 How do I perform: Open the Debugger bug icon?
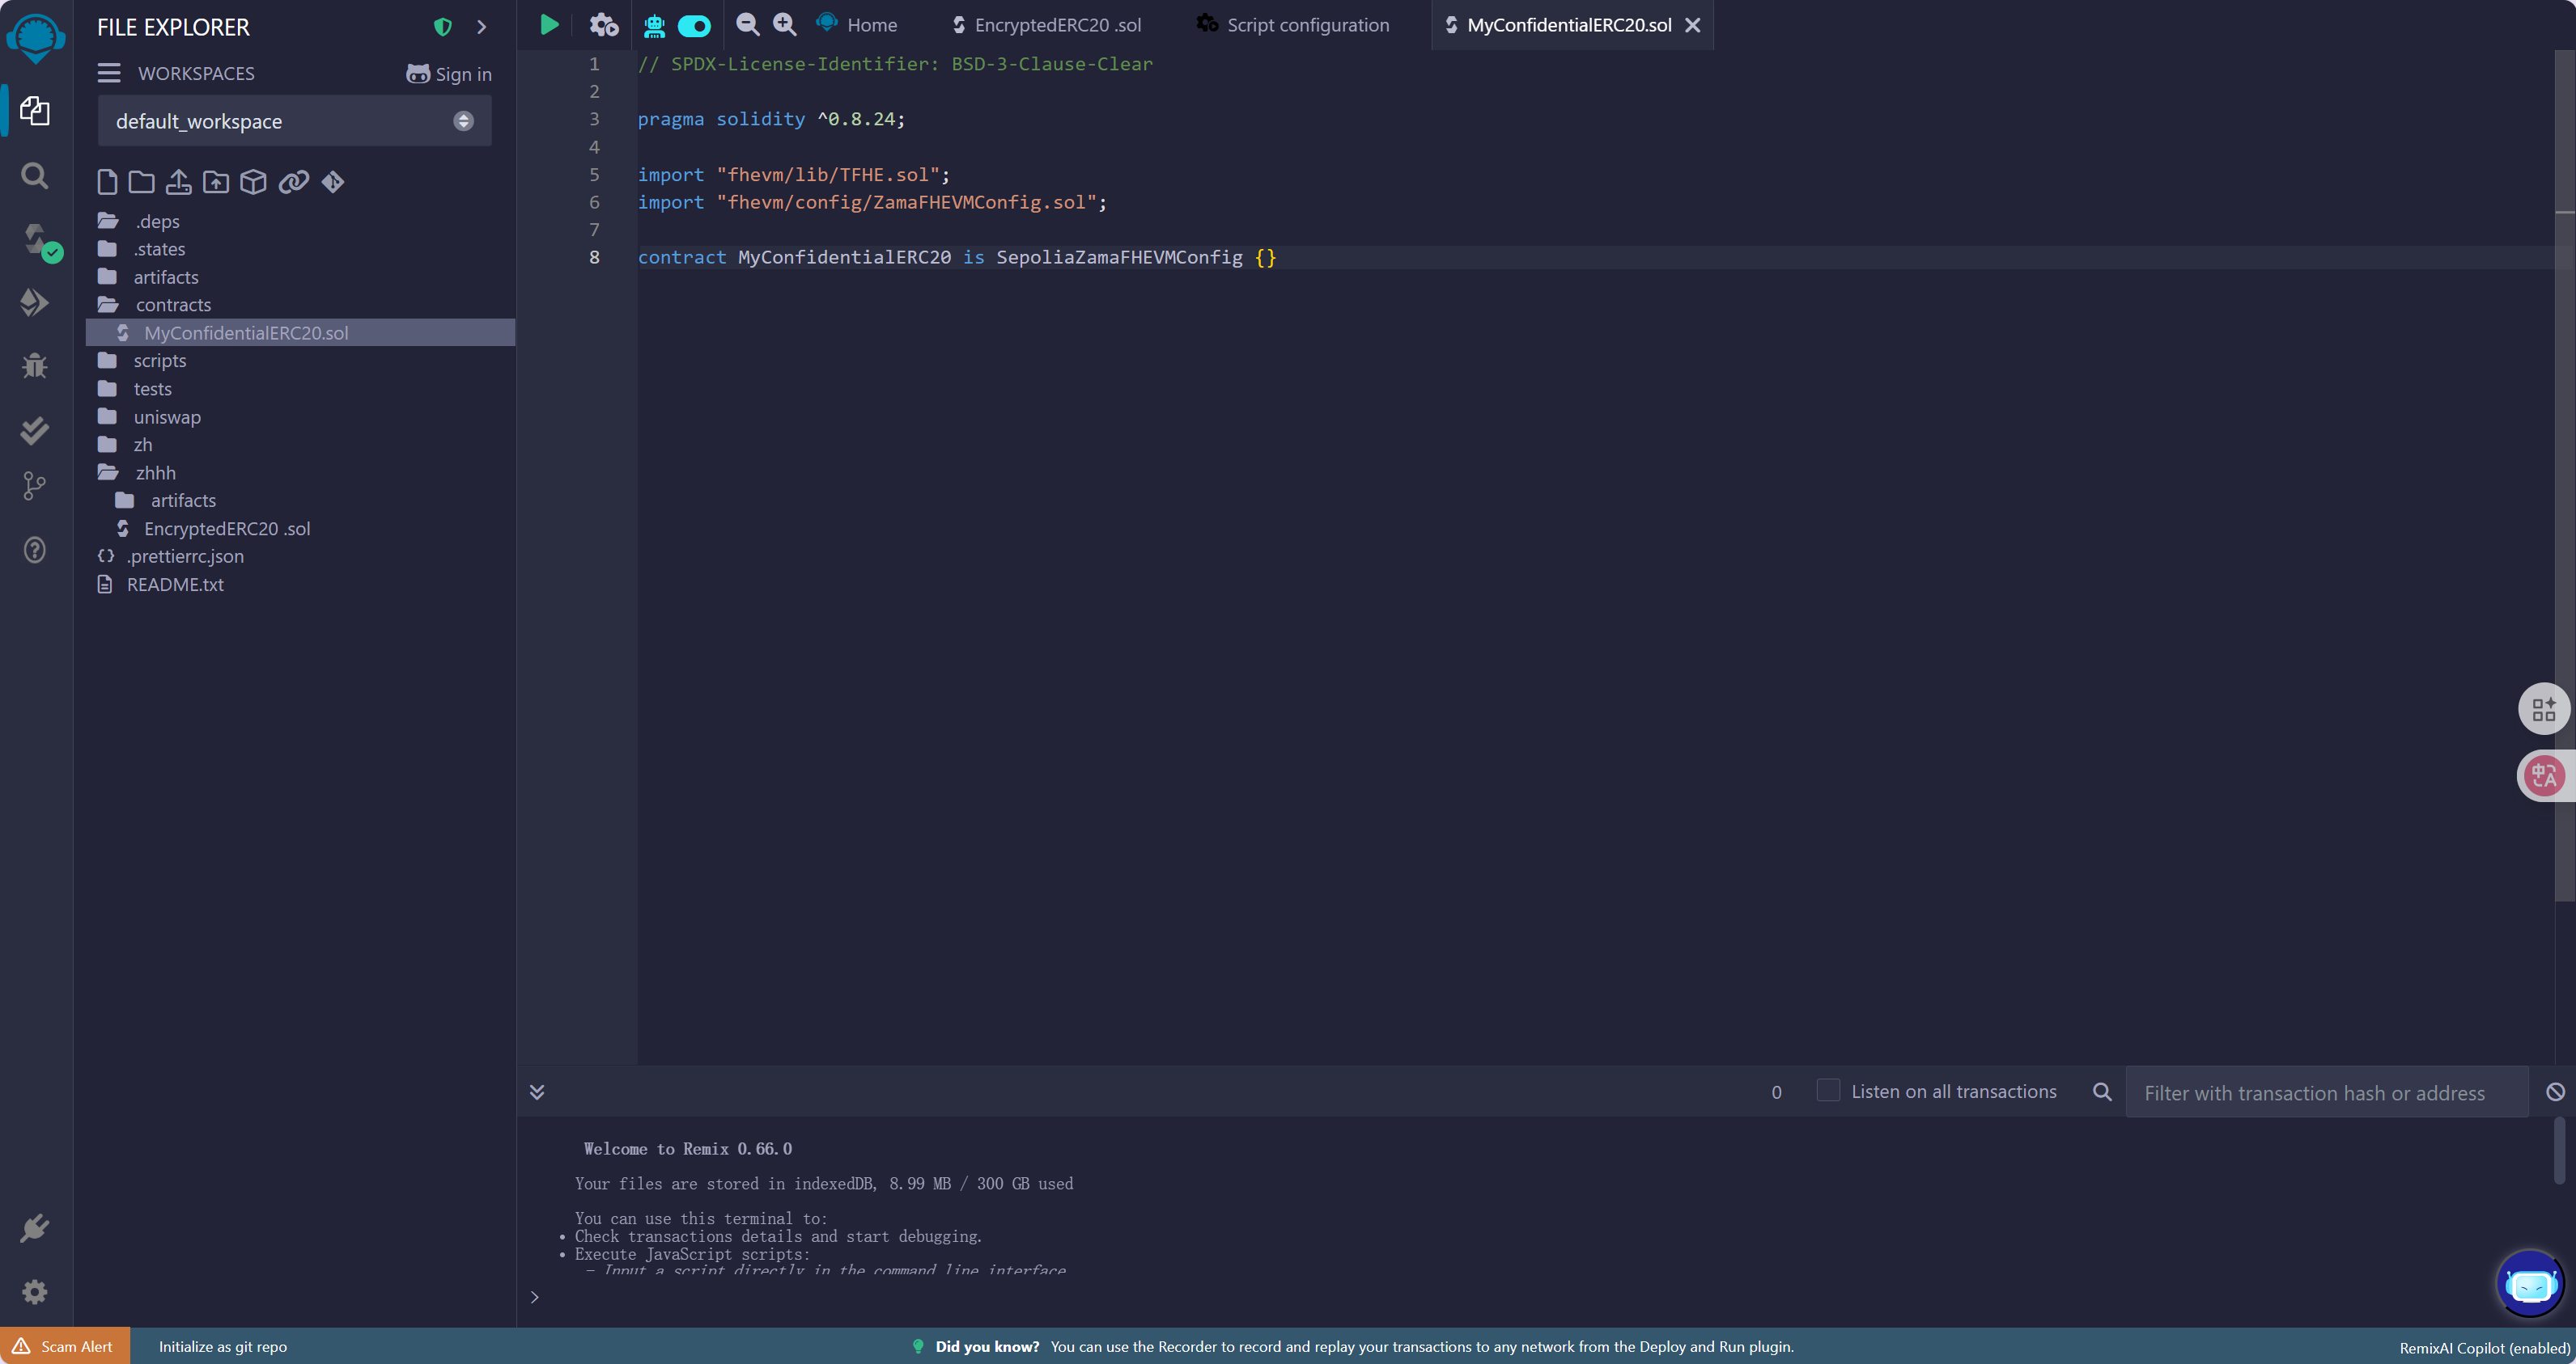pyautogui.click(x=35, y=365)
